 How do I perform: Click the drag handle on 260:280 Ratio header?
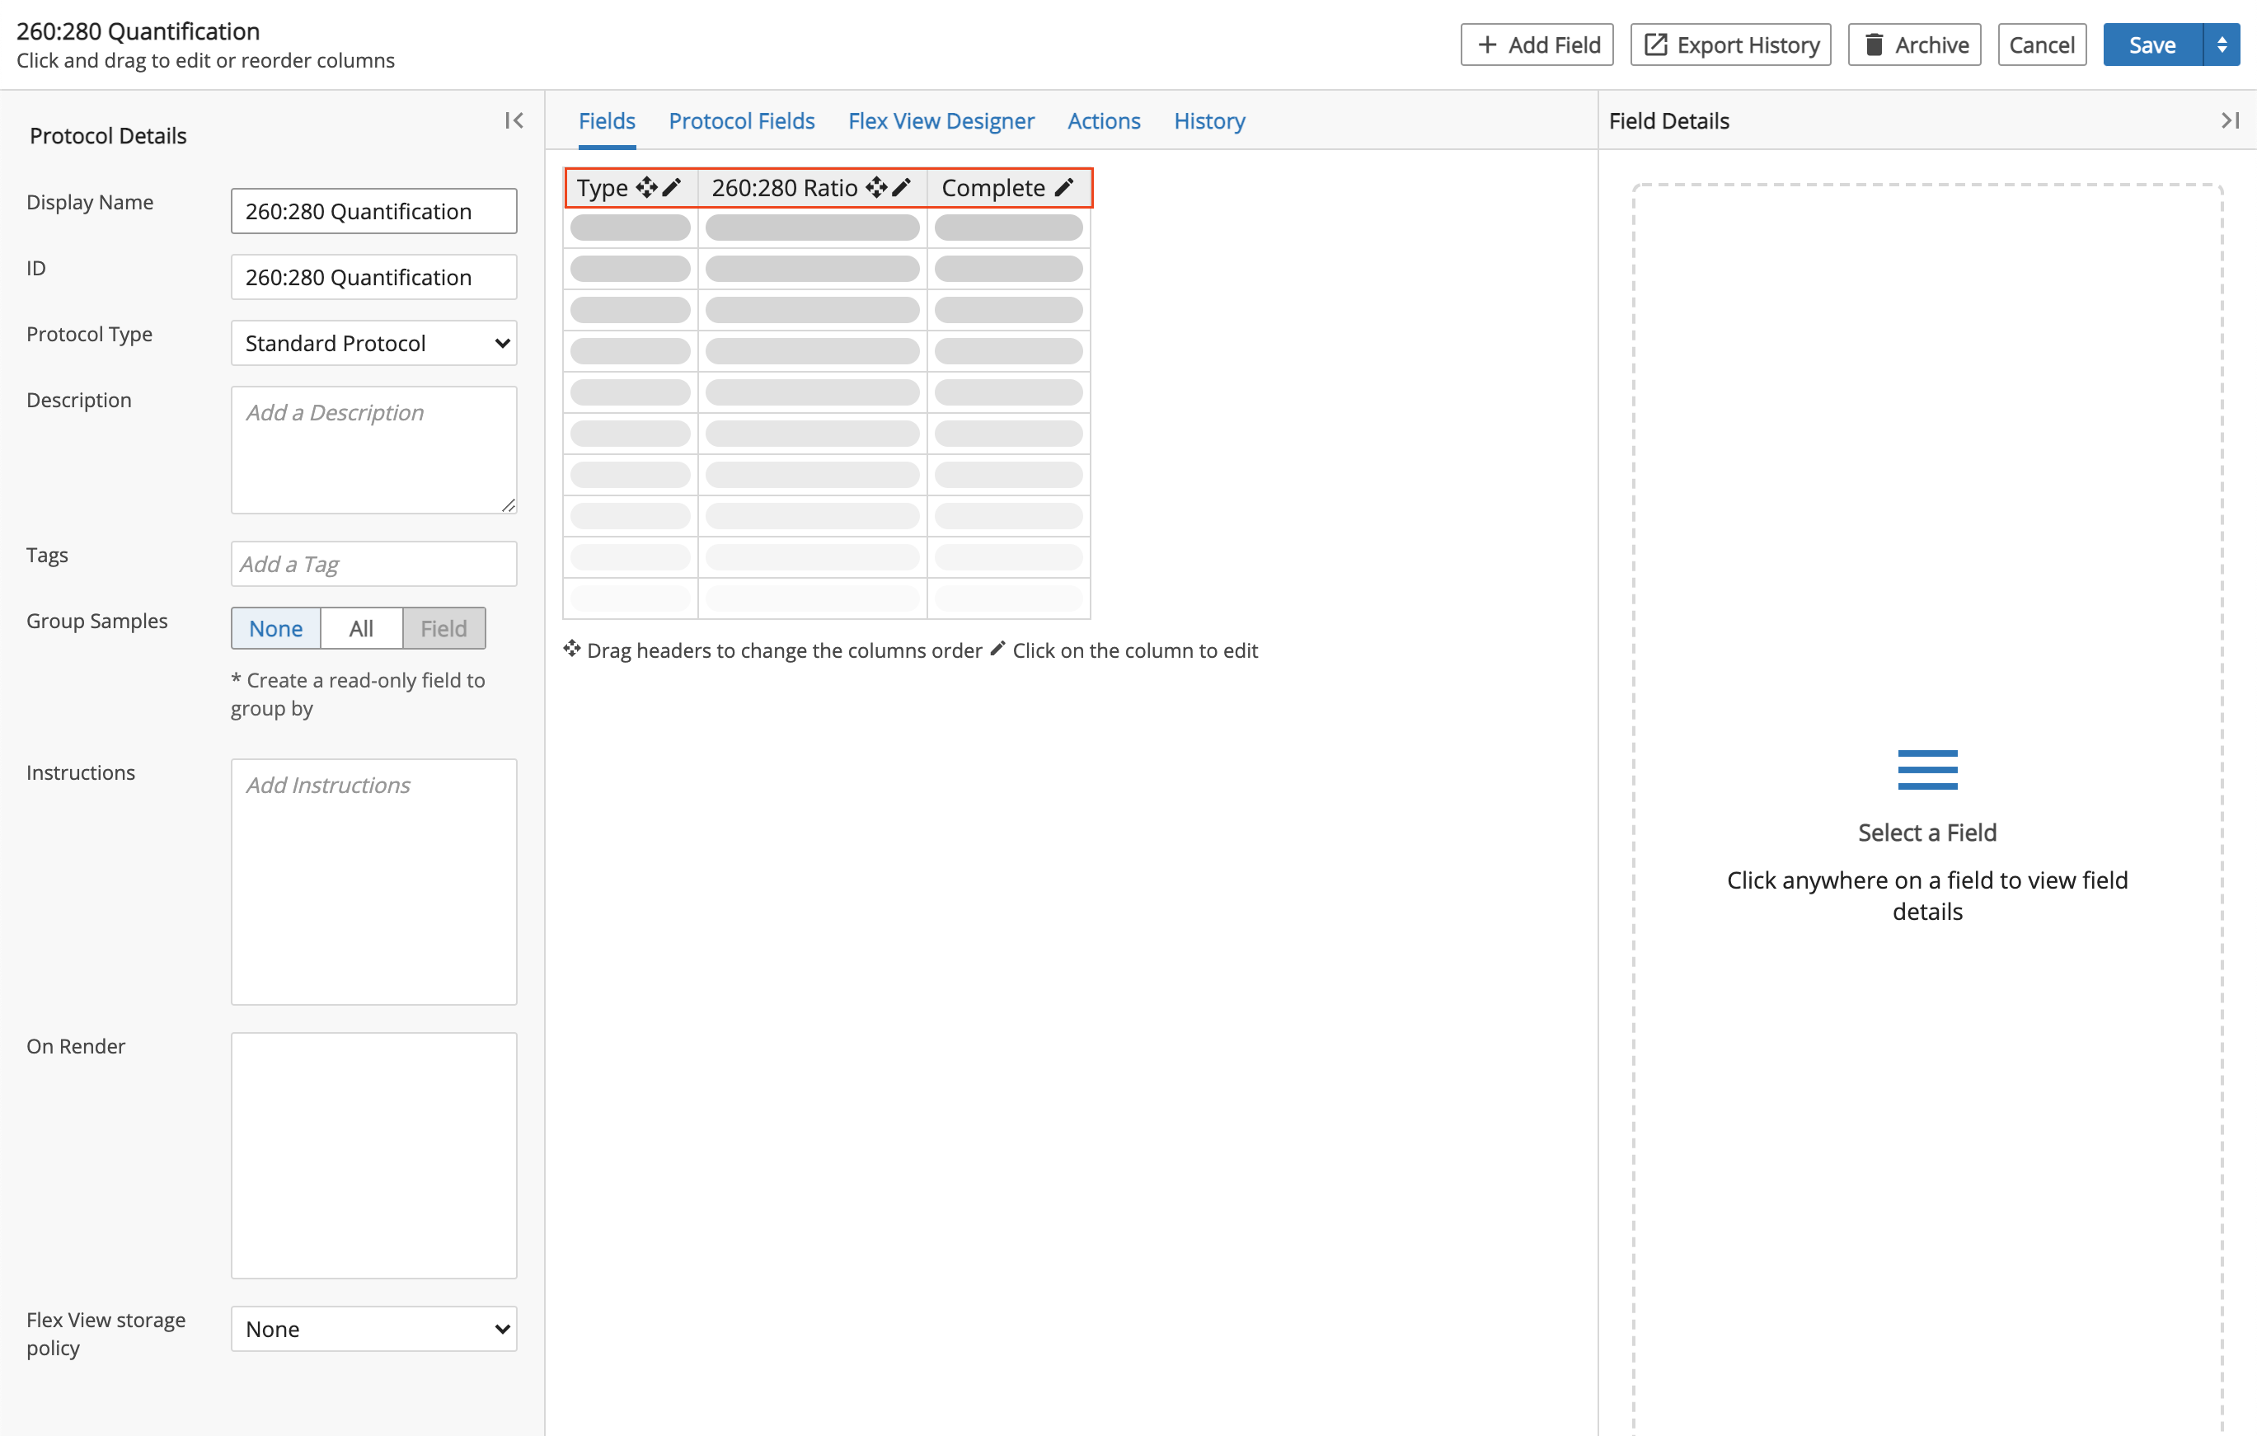880,187
